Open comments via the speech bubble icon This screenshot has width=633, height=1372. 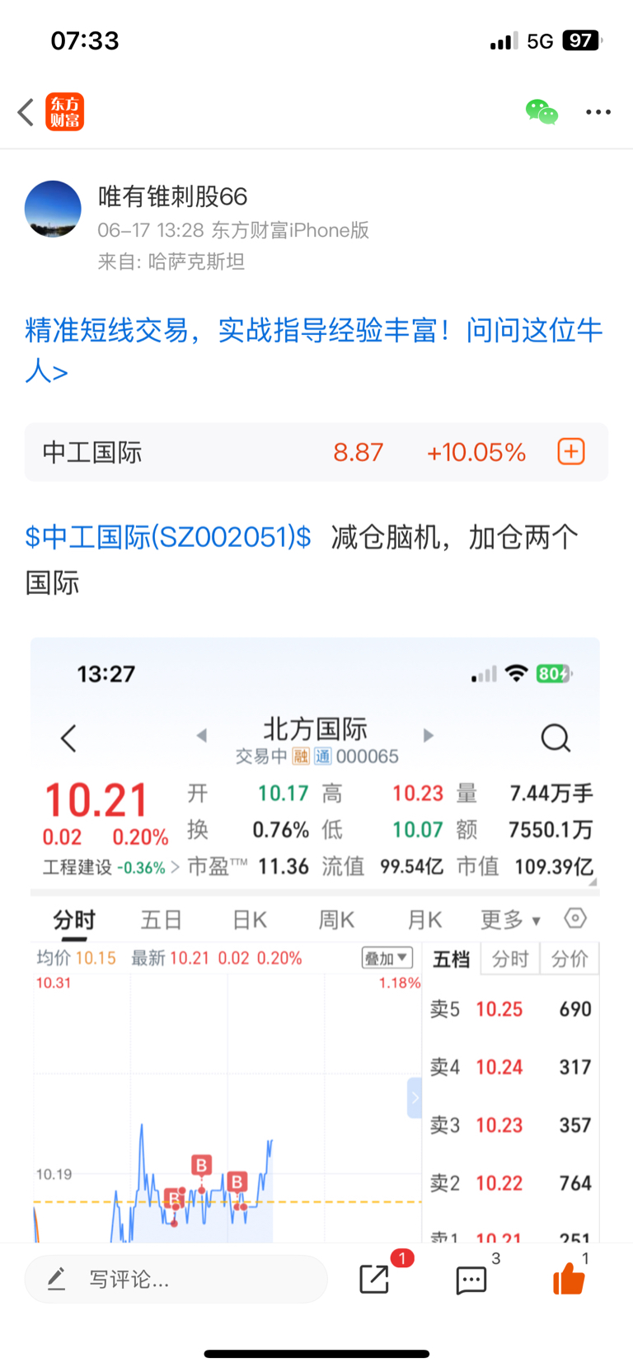point(471,1280)
